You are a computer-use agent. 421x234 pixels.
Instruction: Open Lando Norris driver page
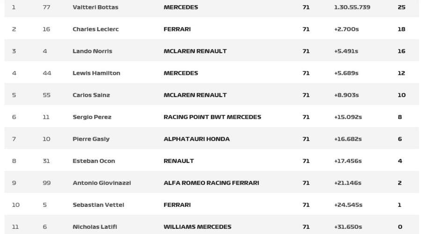point(92,51)
